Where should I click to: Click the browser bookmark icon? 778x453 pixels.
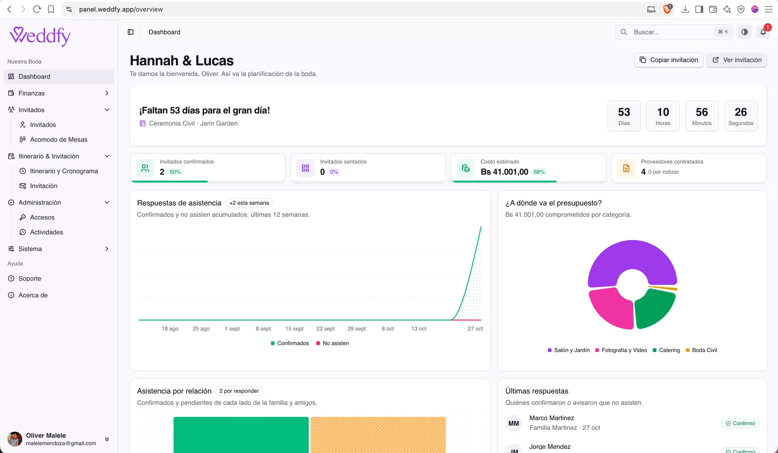tap(51, 9)
